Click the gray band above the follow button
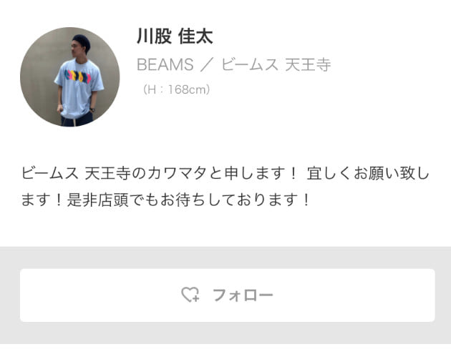This screenshot has width=451, height=349. pos(225,257)
